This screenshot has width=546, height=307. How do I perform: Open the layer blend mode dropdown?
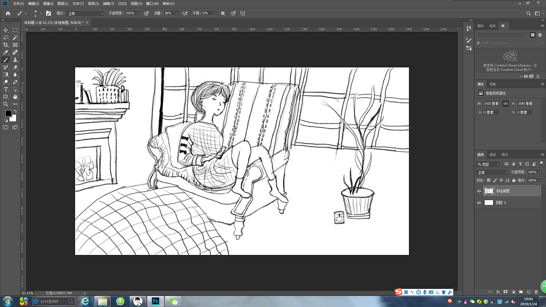point(492,172)
